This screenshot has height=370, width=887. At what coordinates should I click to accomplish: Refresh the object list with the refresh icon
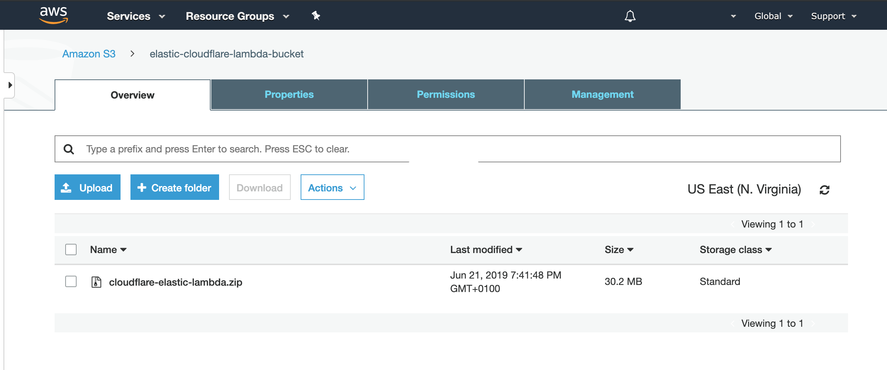825,190
